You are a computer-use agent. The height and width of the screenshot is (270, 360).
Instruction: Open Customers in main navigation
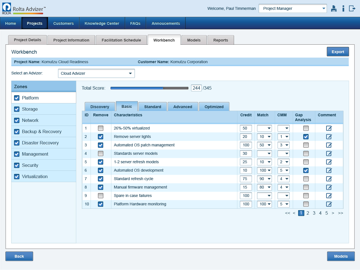tap(64, 23)
